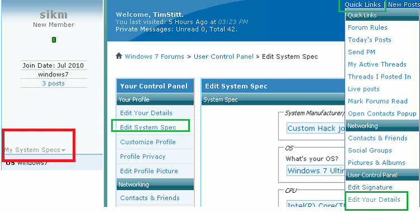Image resolution: width=420 pixels, height=213 pixels.
Task: Select Send PM in the dropdown menu
Action: tap(361, 52)
